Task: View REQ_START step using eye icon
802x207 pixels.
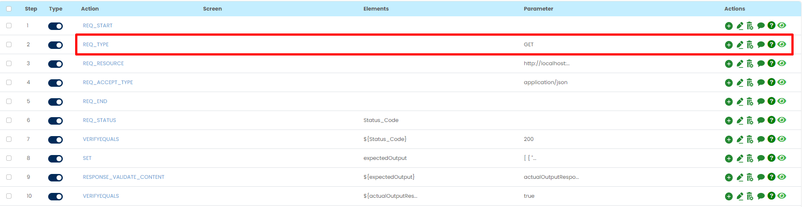Action: tap(782, 26)
